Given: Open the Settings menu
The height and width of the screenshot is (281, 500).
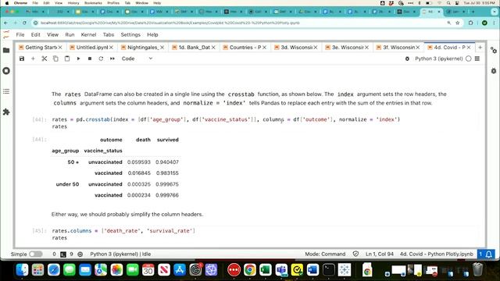Looking at the screenshot, I should click(130, 34).
